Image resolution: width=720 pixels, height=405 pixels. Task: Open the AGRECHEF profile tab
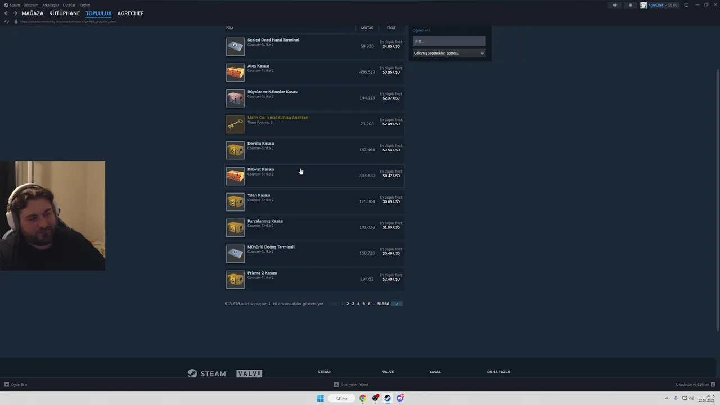tap(130, 13)
